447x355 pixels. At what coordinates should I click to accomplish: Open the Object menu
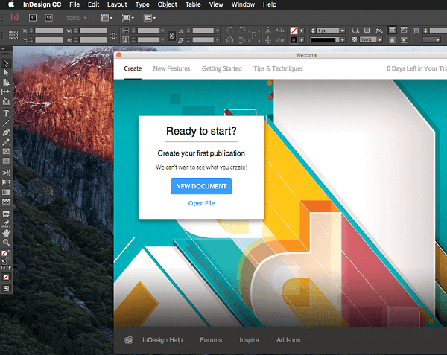(168, 4)
